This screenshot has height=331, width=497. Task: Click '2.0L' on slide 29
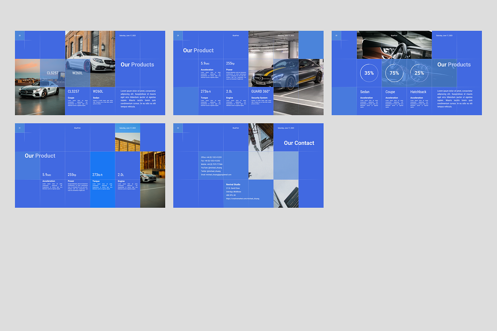click(x=229, y=91)
